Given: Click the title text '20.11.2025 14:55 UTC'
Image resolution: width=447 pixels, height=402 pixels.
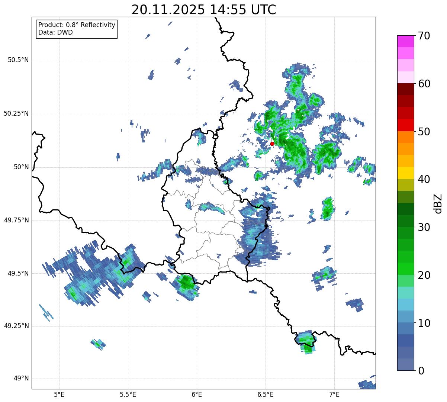Looking at the screenshot, I should [x=204, y=10].
